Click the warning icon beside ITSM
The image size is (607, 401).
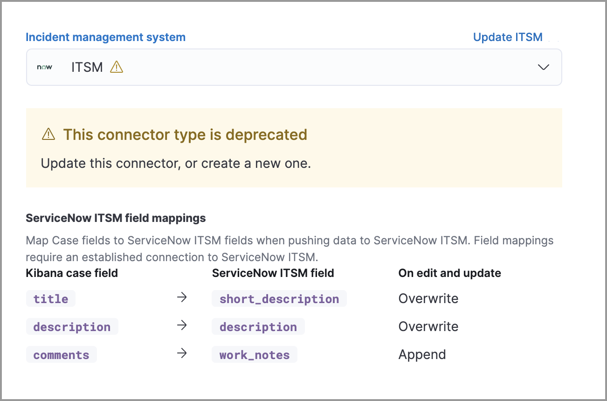pyautogui.click(x=117, y=67)
